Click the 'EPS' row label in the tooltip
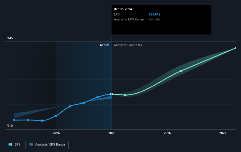Image resolution: width=241 pixels, height=152 pixels. click(117, 14)
